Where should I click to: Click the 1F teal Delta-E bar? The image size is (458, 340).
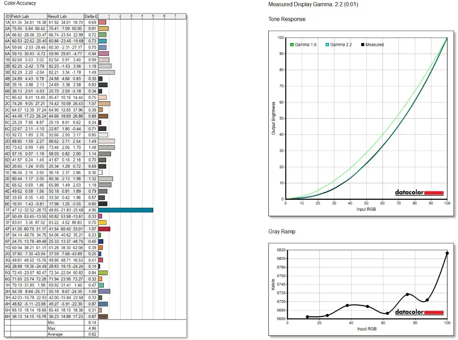(125, 210)
